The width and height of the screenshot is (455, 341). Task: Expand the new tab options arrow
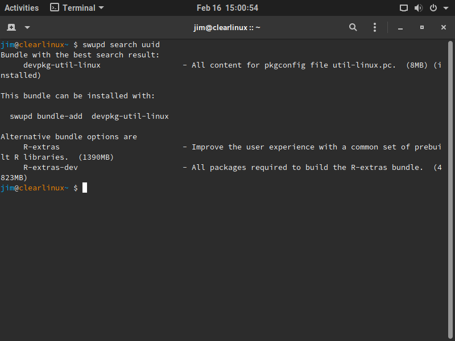pyautogui.click(x=27, y=27)
